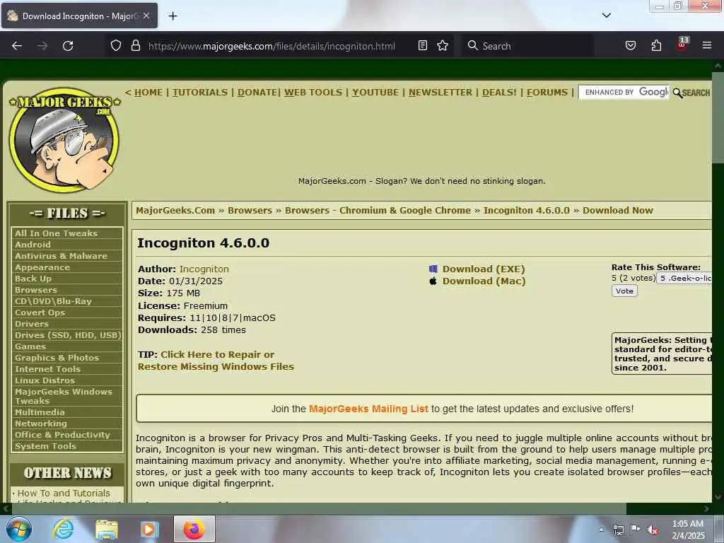Open the DEALS! menu link
The image size is (724, 543).
(x=499, y=93)
